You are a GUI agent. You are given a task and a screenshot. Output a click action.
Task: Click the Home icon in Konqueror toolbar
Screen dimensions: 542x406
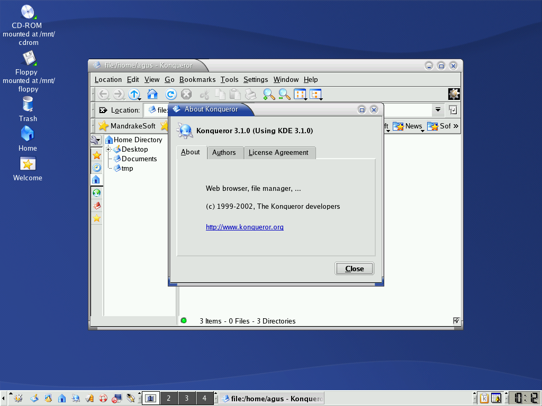click(x=152, y=94)
